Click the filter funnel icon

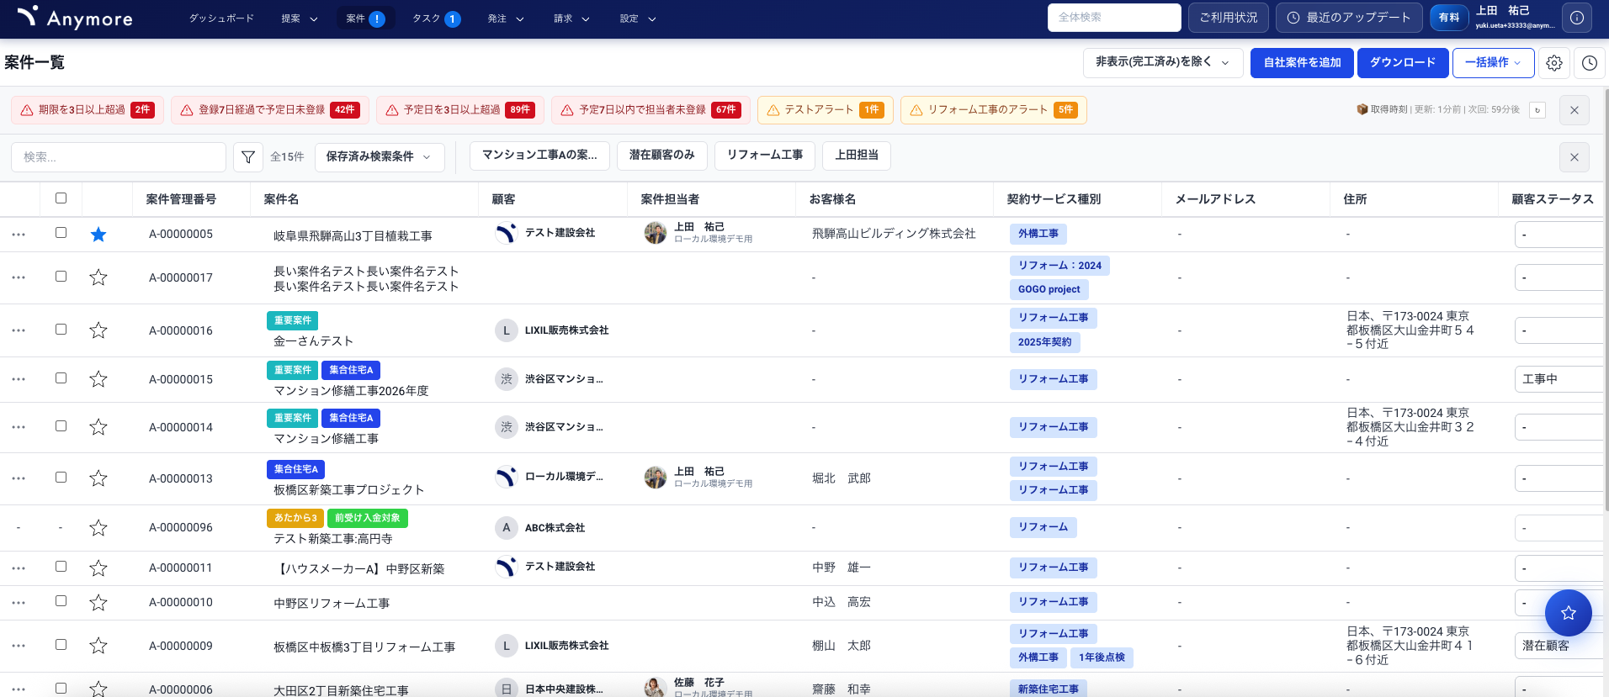click(x=248, y=157)
